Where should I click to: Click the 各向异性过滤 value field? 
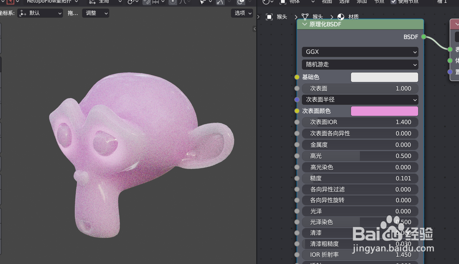pos(360,189)
